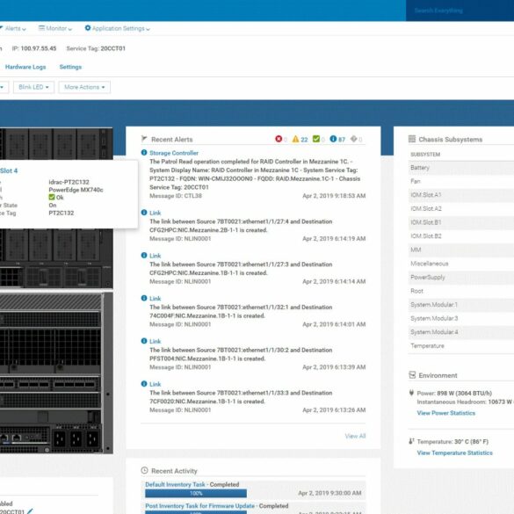Open the Link alert from 6:14:01 AM
Image resolution: width=514 pixels, height=514 pixels.
[x=155, y=299]
